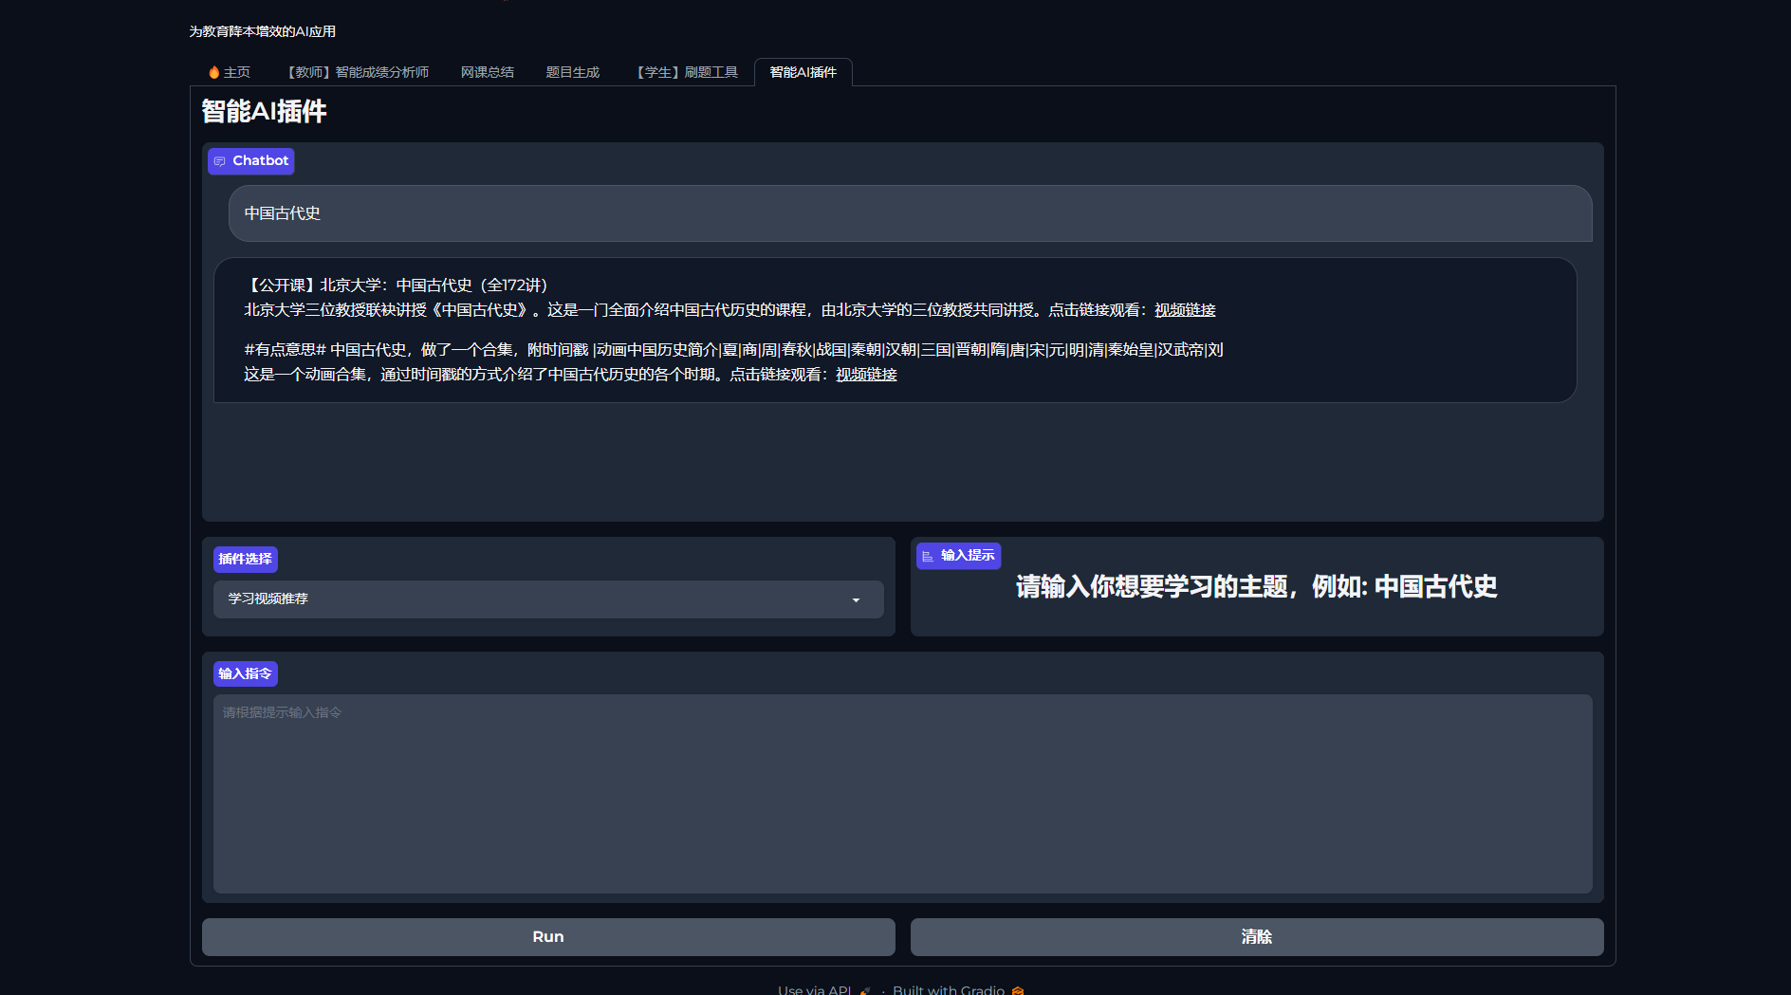Click the bar-chart icon on 输入提示 label
This screenshot has height=995, width=1791.
point(928,556)
